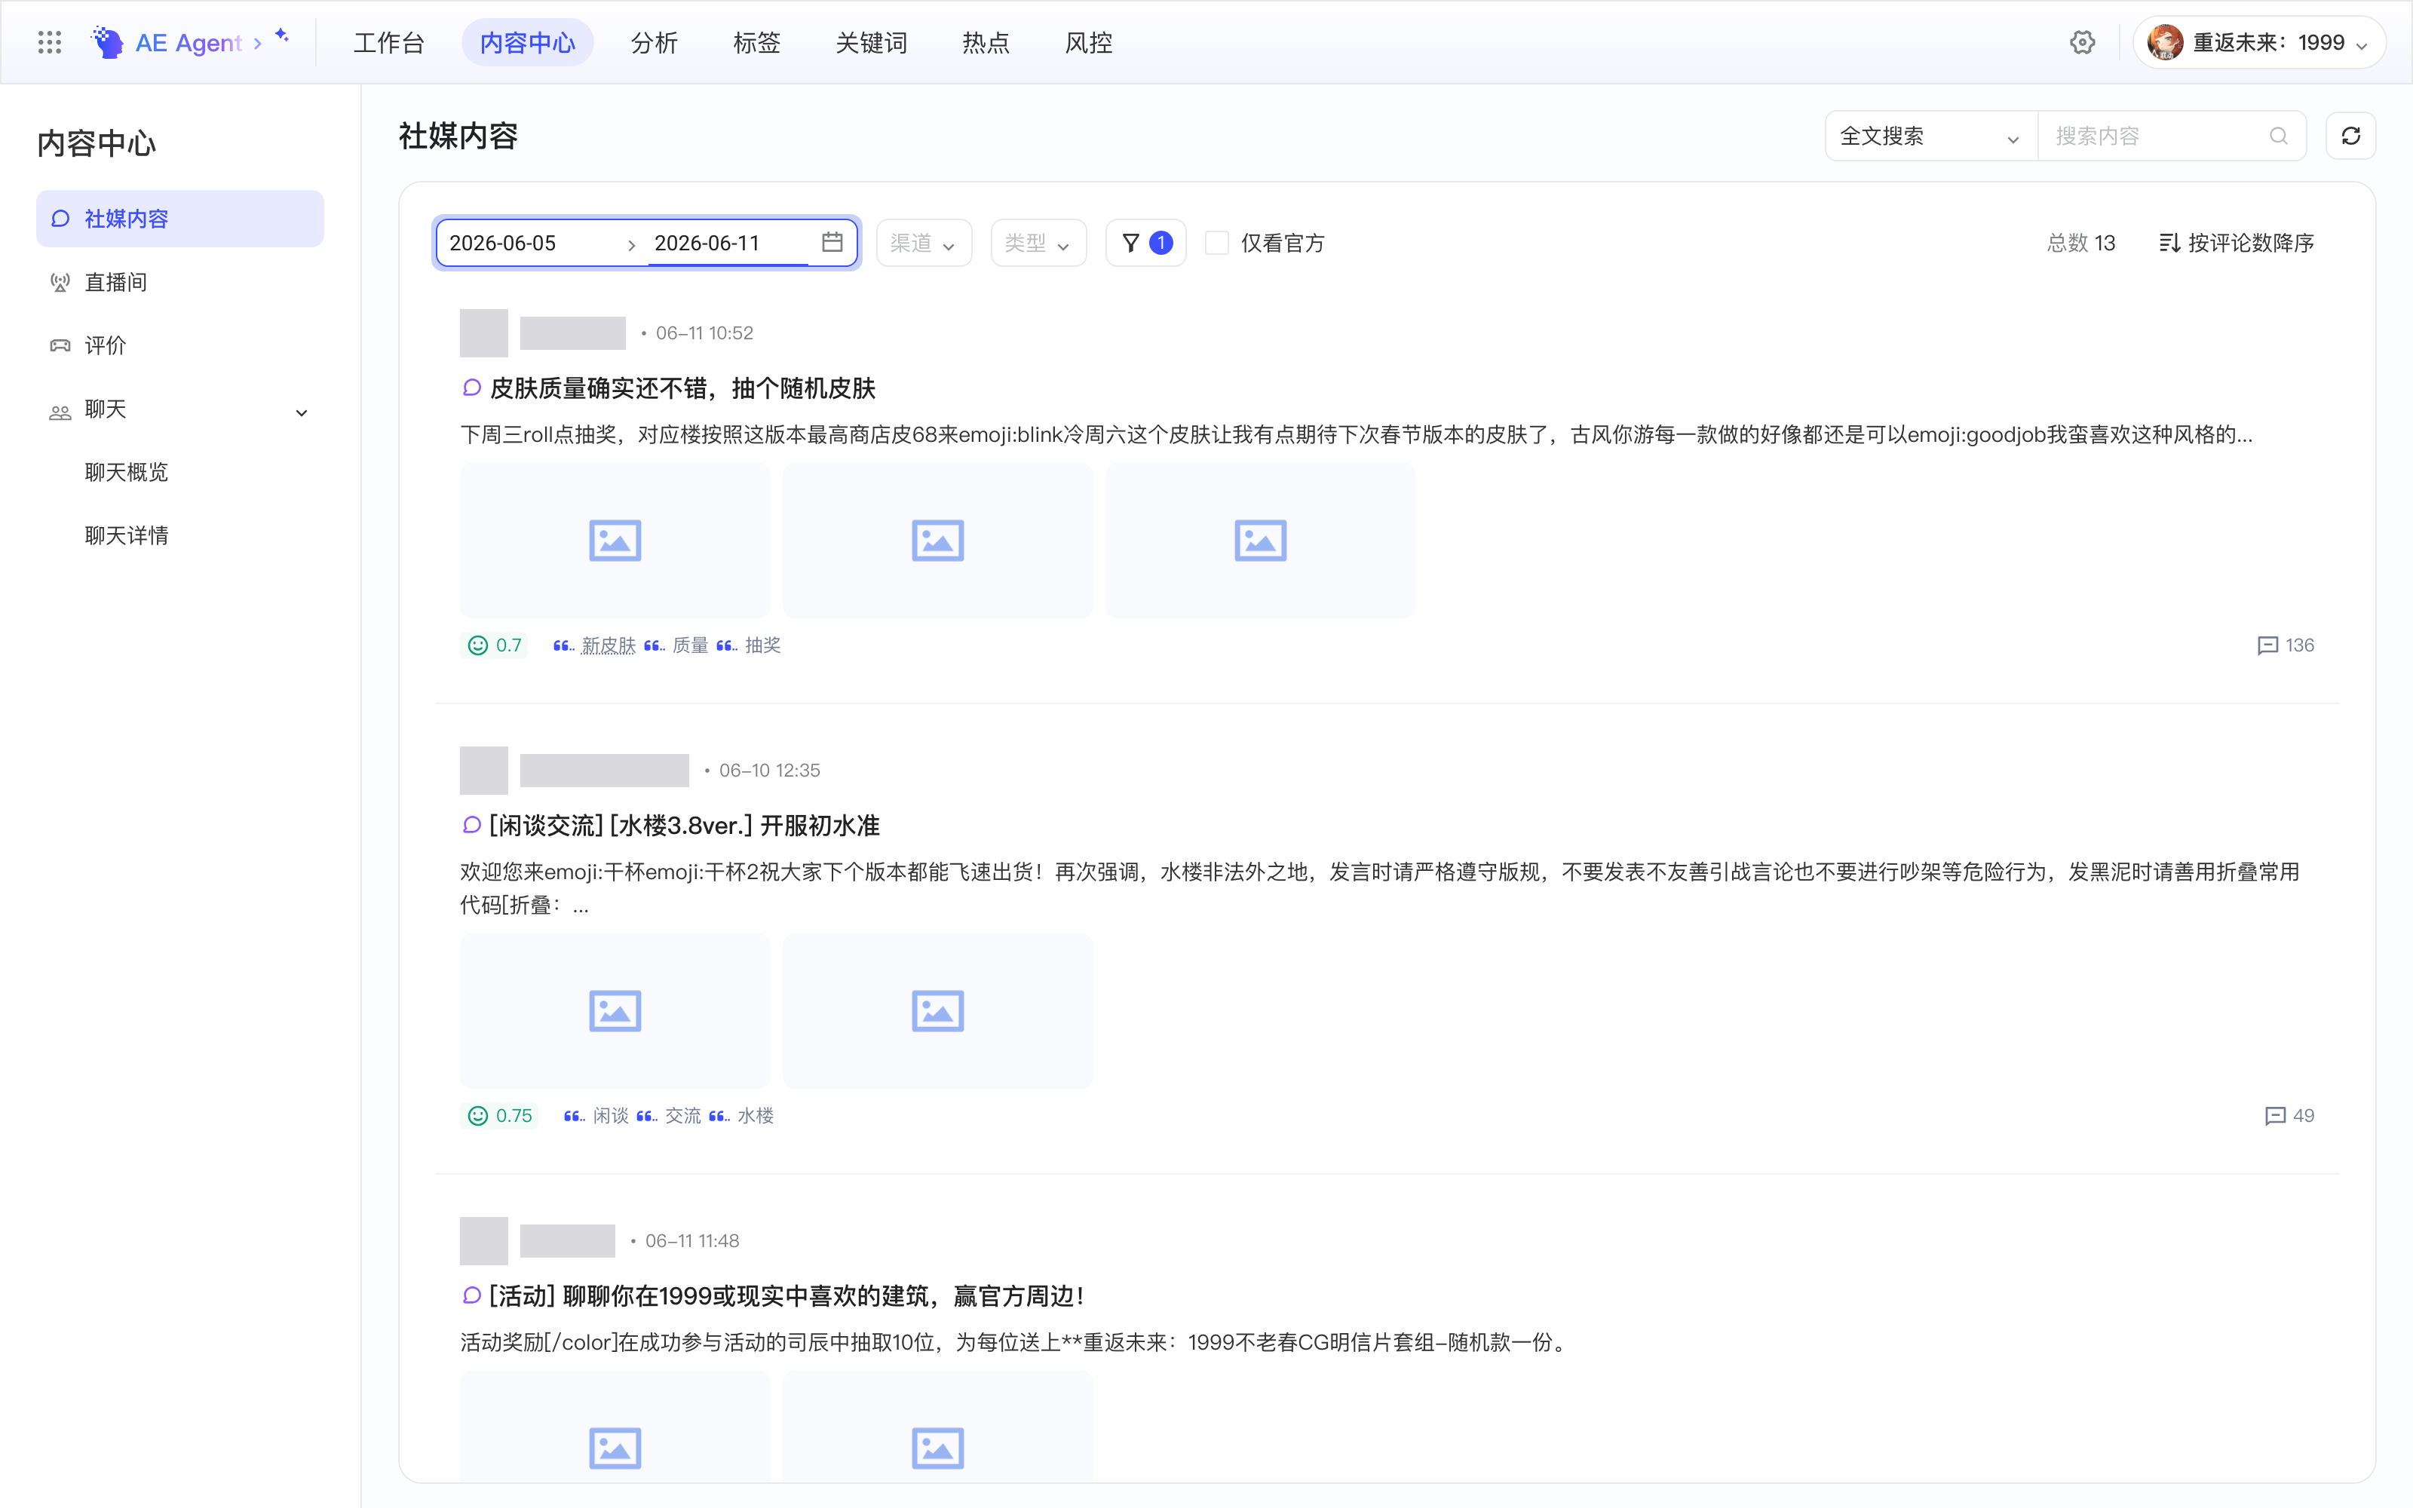Viewport: 2413px width, 1508px height.
Task: Click the 49 comment count icon
Action: 2276,1116
